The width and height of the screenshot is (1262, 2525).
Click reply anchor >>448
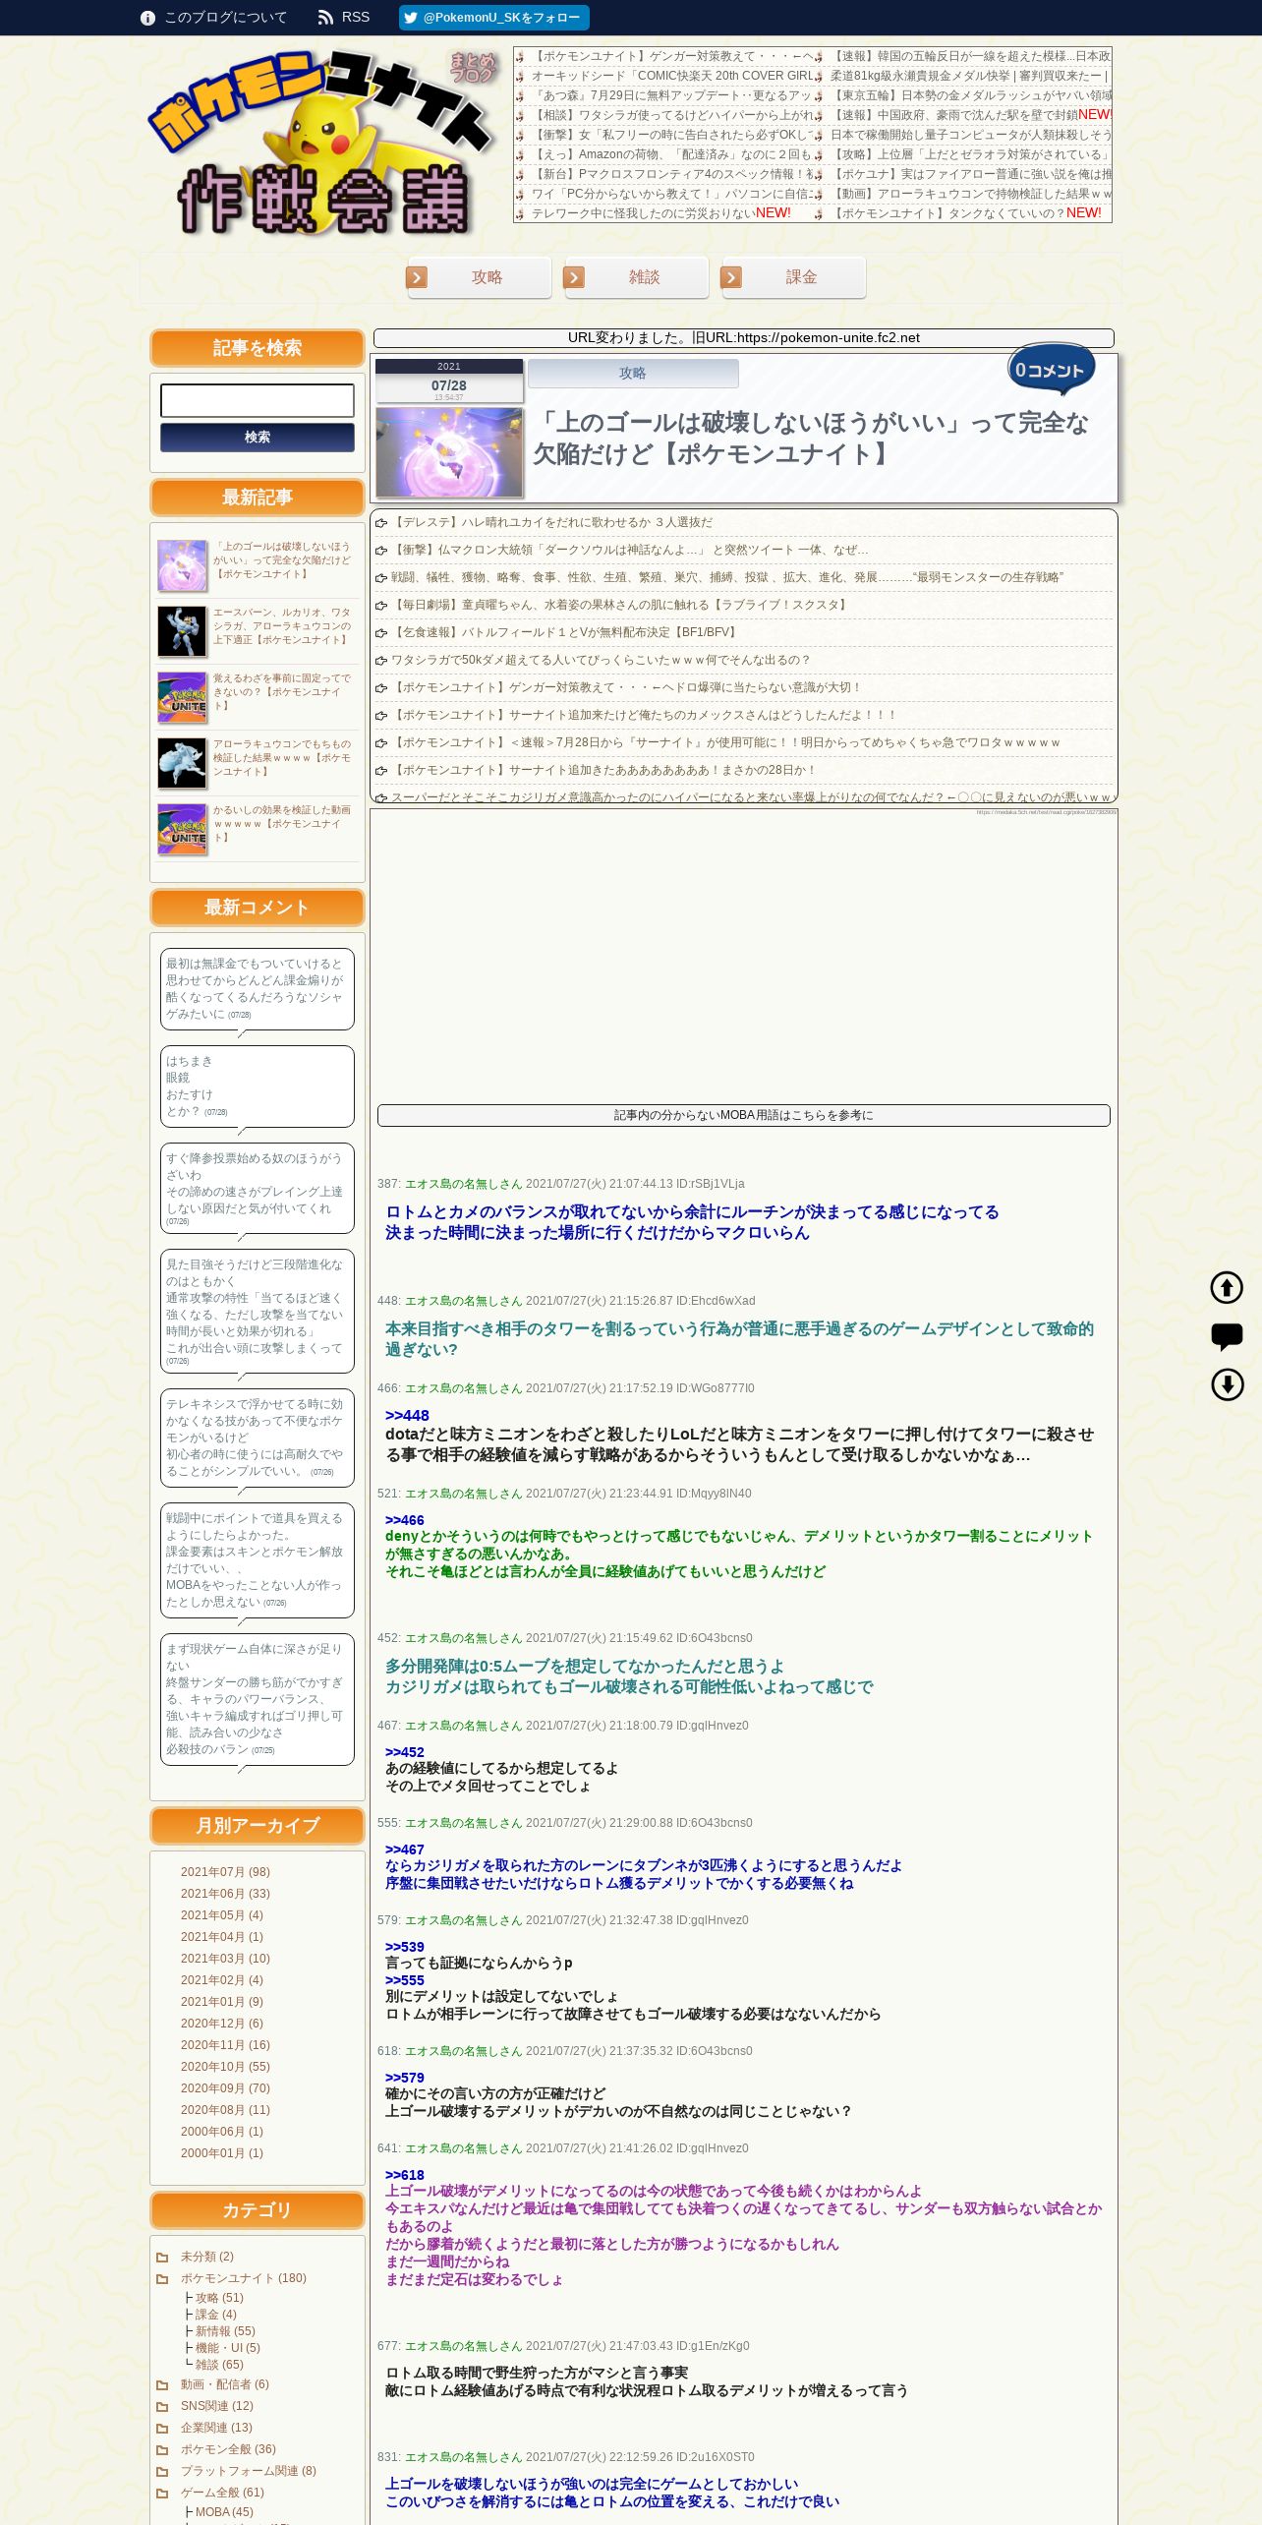click(x=407, y=1415)
